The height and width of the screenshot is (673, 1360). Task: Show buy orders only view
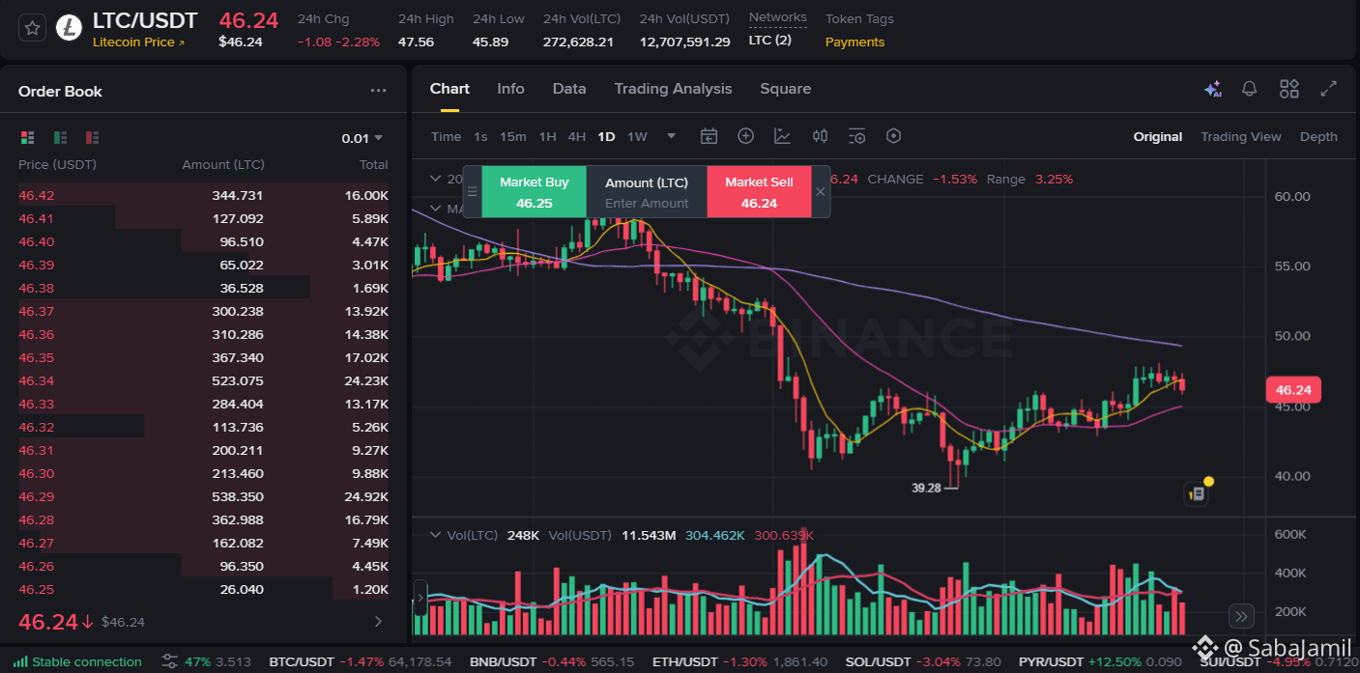60,138
